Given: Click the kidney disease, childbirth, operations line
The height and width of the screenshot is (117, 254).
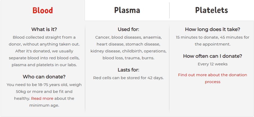Looking at the screenshot, I should (x=128, y=51).
